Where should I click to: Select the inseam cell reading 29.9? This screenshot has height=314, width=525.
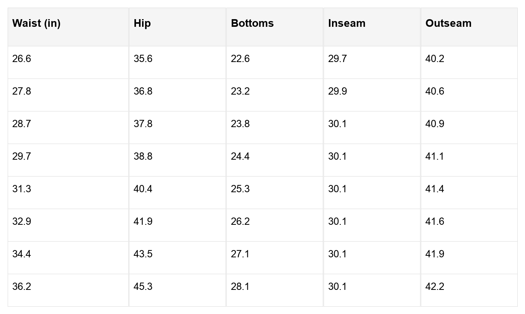coord(337,91)
